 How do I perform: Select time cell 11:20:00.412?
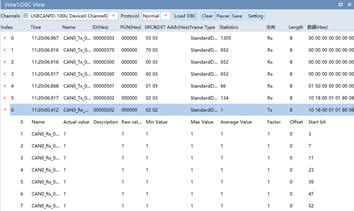click(45, 110)
